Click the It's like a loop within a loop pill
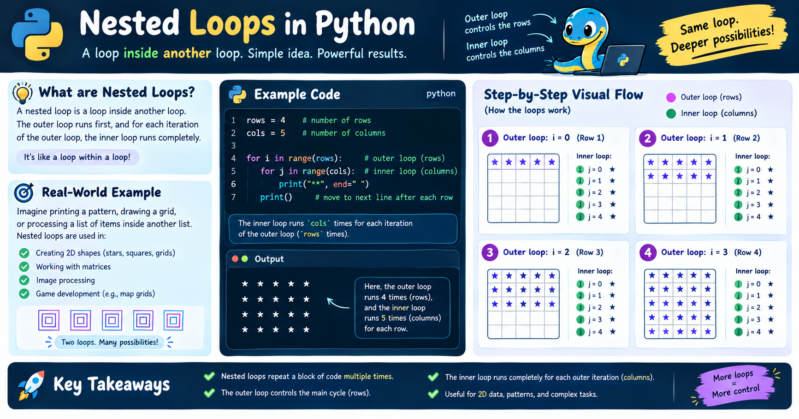 (x=77, y=157)
